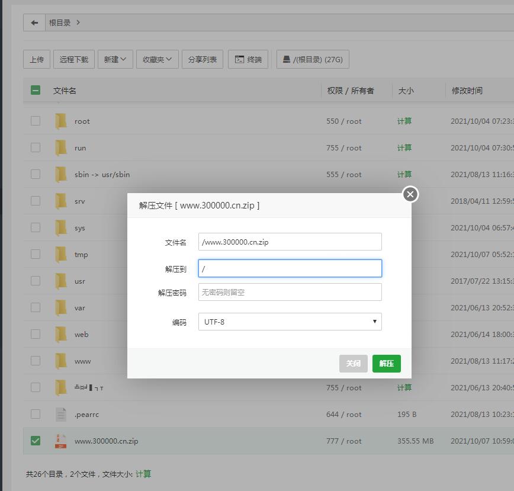The width and height of the screenshot is (514, 491).
Task: Click the .pearrc file icon
Action: point(61,414)
